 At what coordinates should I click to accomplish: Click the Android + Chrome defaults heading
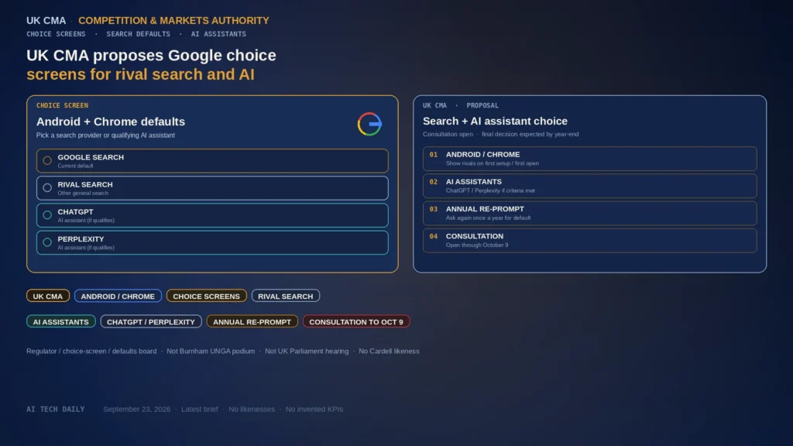click(x=111, y=122)
